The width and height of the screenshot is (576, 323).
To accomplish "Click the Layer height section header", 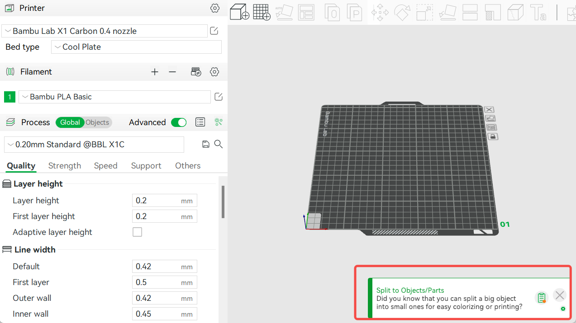I will [x=38, y=184].
